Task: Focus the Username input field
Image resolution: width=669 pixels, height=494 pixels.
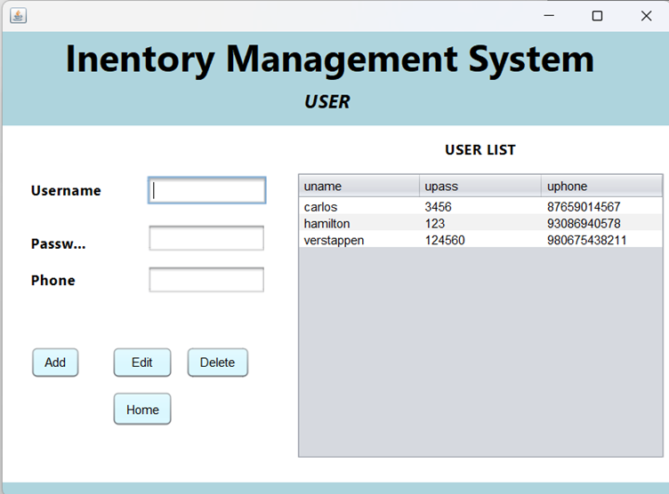Action: click(207, 190)
